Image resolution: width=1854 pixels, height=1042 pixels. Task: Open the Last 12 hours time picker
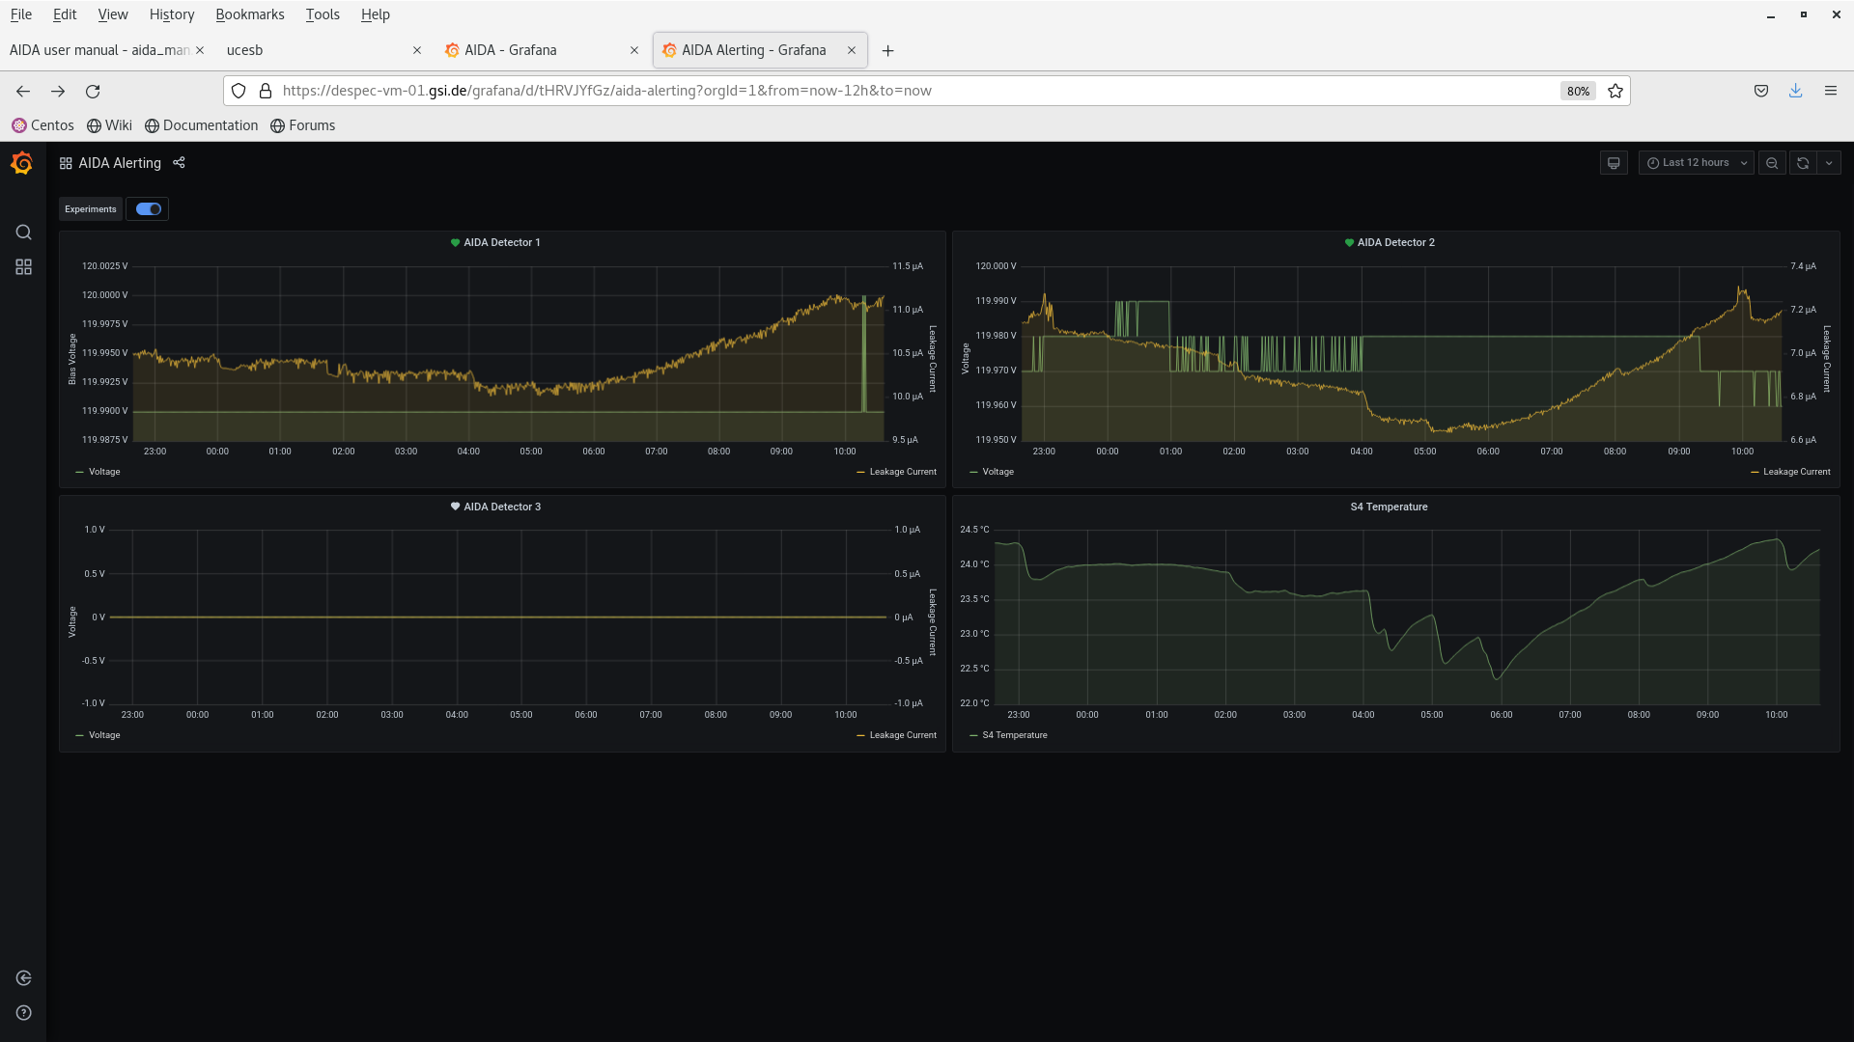pyautogui.click(x=1694, y=162)
